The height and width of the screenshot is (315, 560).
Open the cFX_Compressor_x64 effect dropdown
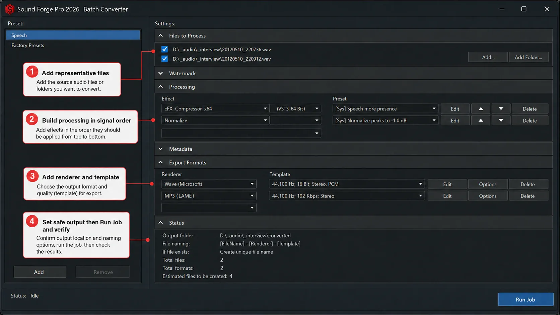(x=215, y=109)
